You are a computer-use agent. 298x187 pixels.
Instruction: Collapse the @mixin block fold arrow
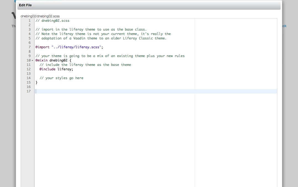click(x=32, y=60)
